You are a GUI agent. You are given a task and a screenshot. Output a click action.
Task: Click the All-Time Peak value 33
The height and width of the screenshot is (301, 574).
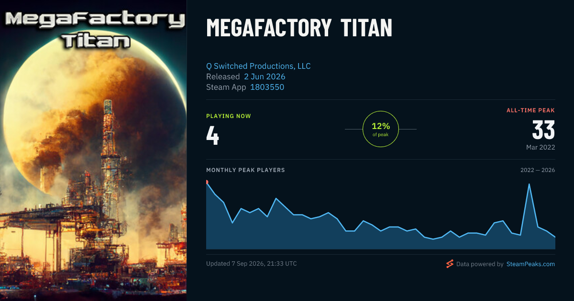point(544,130)
